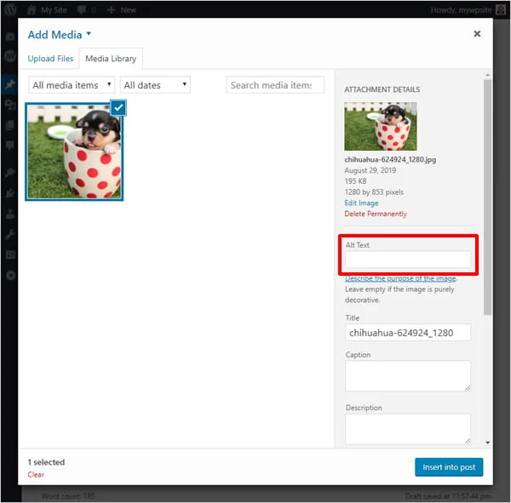Image resolution: width=511 pixels, height=503 pixels.
Task: Click the Search media items field
Action: click(275, 85)
